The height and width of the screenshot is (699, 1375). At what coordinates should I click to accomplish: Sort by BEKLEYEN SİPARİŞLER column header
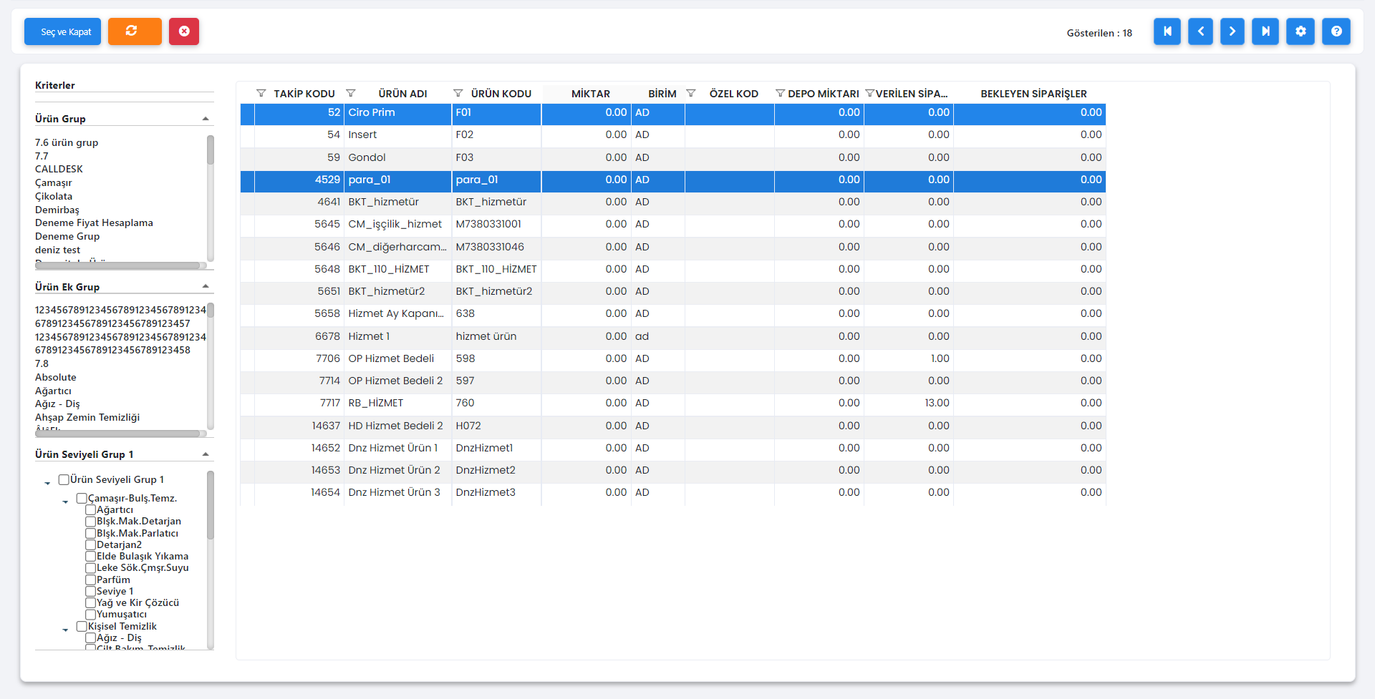click(x=1033, y=94)
